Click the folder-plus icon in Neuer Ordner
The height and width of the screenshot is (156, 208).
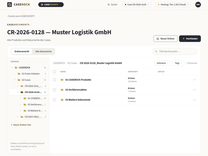(x=158, y=39)
